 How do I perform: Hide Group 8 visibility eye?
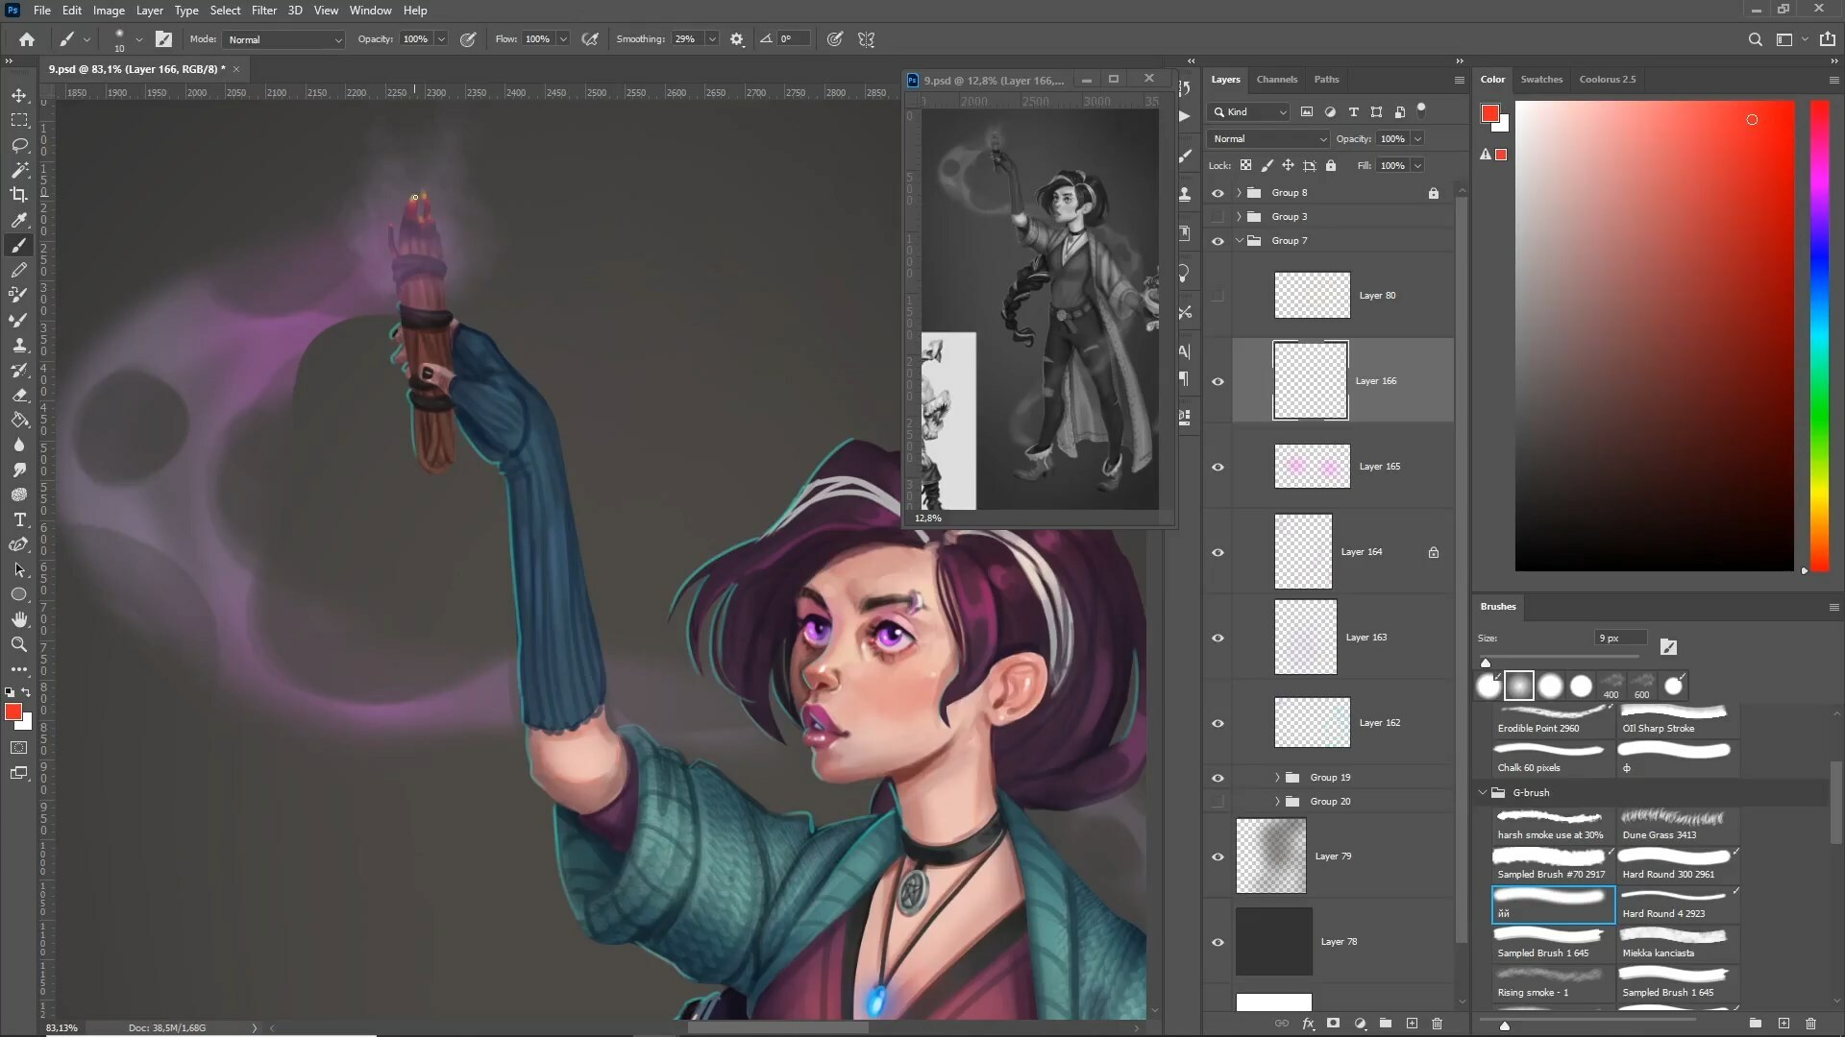[x=1218, y=193]
